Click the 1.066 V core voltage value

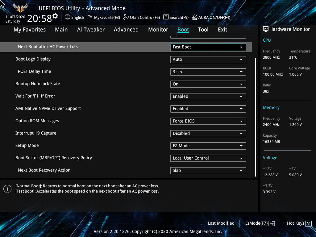tap(295, 74)
